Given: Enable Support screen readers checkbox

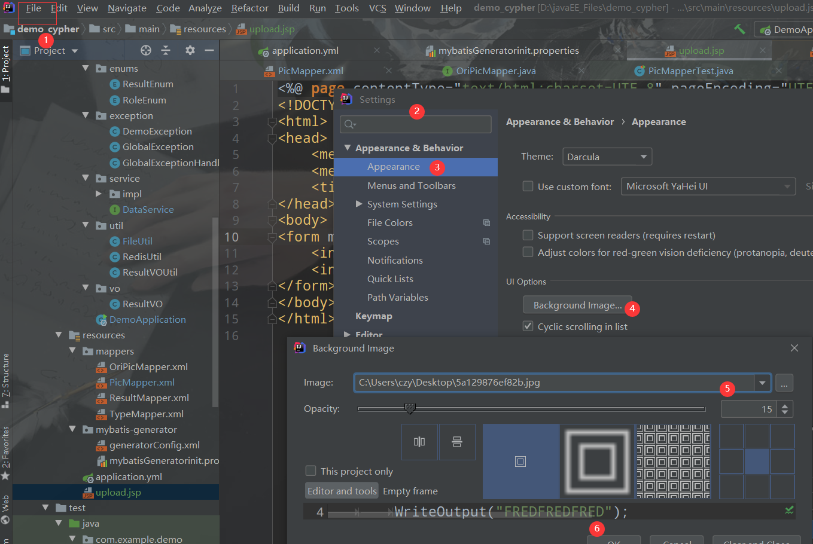Looking at the screenshot, I should coord(528,235).
